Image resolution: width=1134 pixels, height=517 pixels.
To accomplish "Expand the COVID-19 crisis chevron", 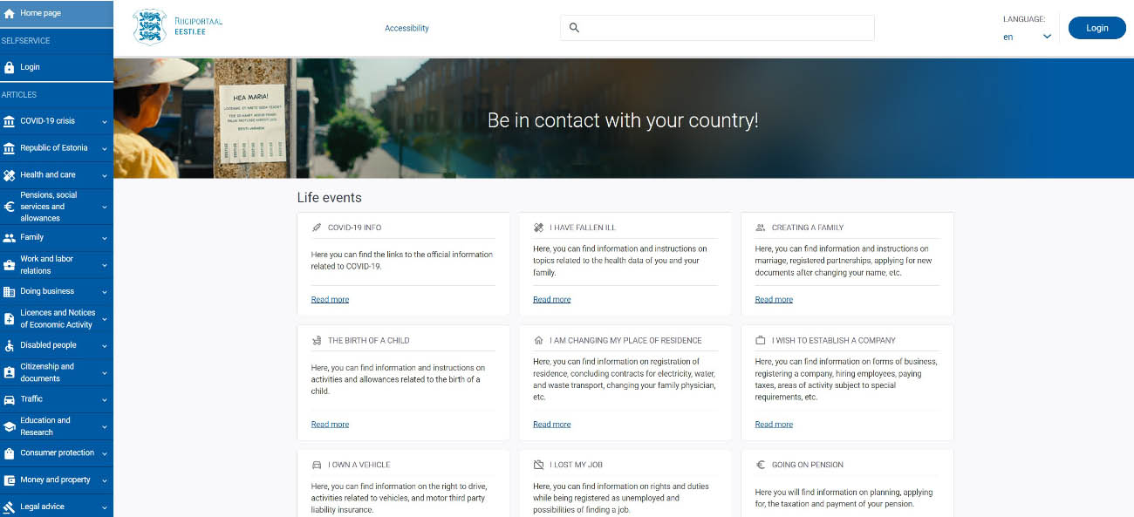I will click(x=105, y=122).
